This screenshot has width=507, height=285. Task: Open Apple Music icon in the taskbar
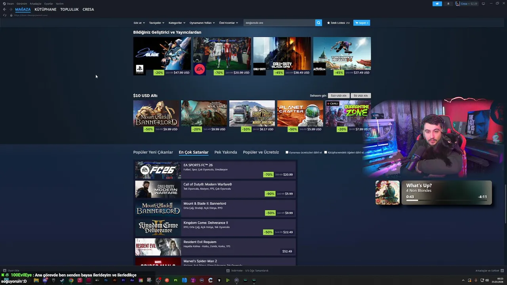[x=80, y=280]
